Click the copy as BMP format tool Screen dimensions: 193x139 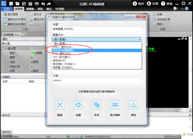(x=15, y=24)
